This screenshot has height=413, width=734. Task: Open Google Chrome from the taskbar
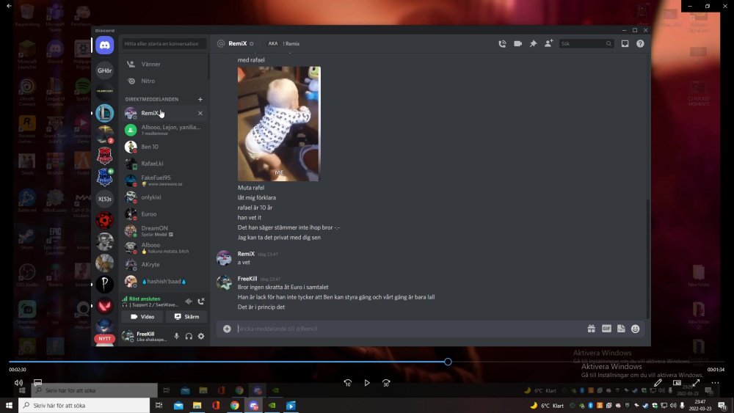click(235, 406)
